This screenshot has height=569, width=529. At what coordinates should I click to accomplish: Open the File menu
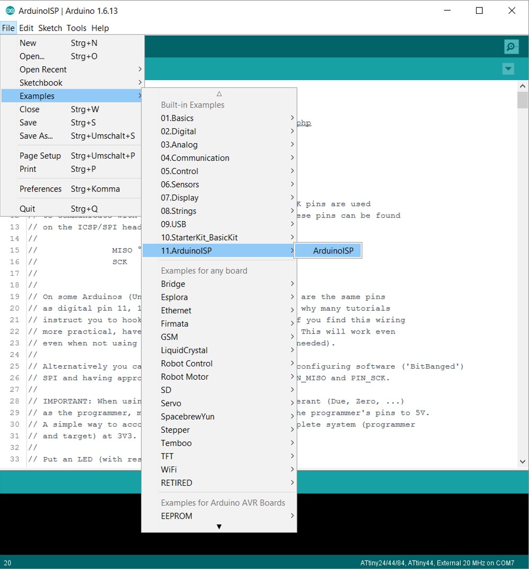[x=8, y=28]
